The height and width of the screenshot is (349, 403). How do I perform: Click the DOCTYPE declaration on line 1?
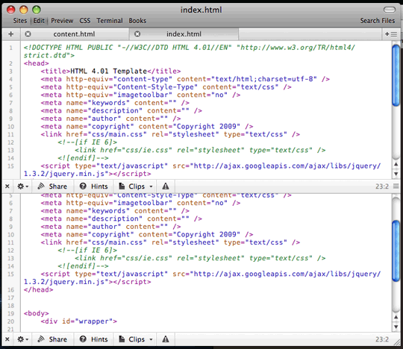pyautogui.click(x=190, y=51)
